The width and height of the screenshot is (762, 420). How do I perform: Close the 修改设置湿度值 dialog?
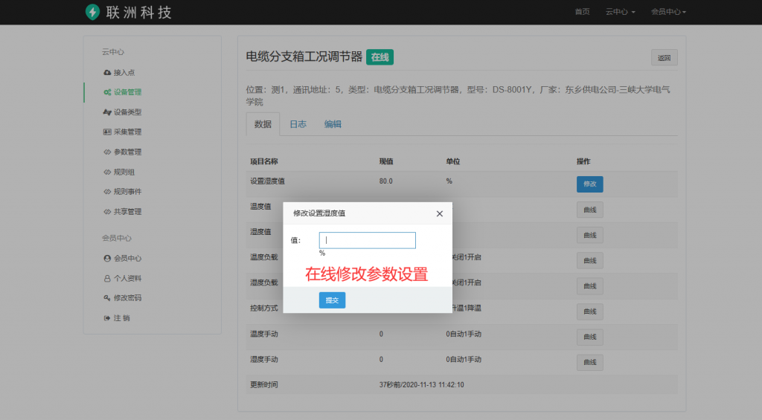[439, 213]
